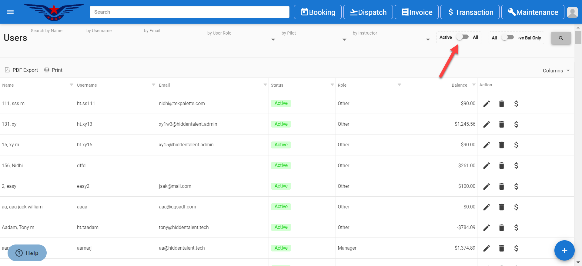Open filter icon on the Name column
The image size is (582, 266).
[72, 85]
